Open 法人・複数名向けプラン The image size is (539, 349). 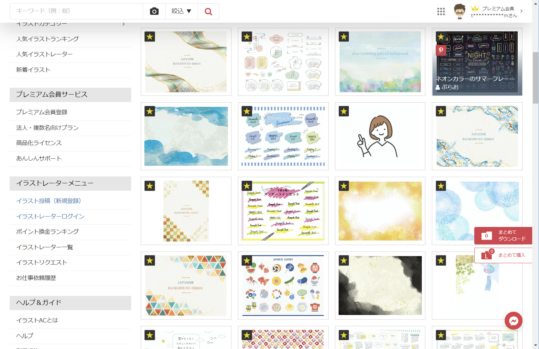point(48,128)
